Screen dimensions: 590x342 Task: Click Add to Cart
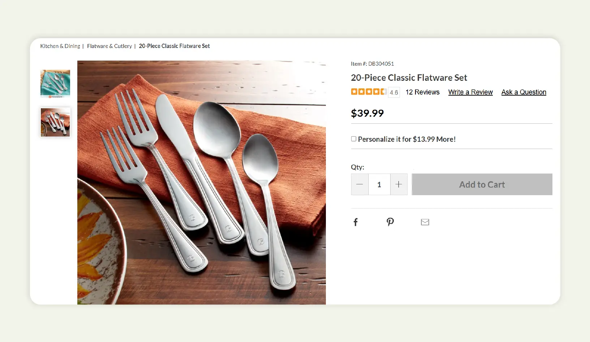(x=482, y=184)
